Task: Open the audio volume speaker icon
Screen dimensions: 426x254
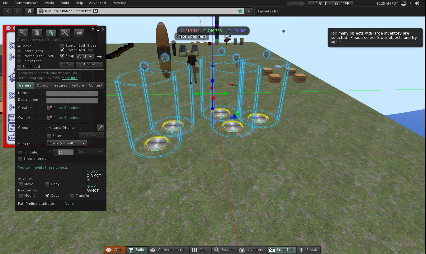Action: [x=417, y=3]
